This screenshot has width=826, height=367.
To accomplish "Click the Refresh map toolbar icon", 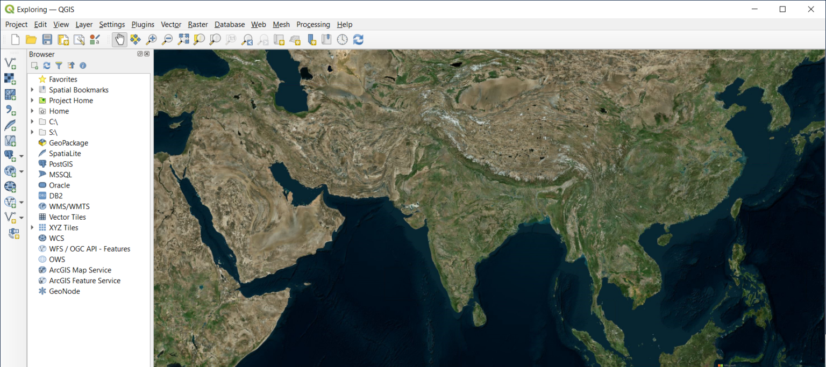I will point(358,39).
